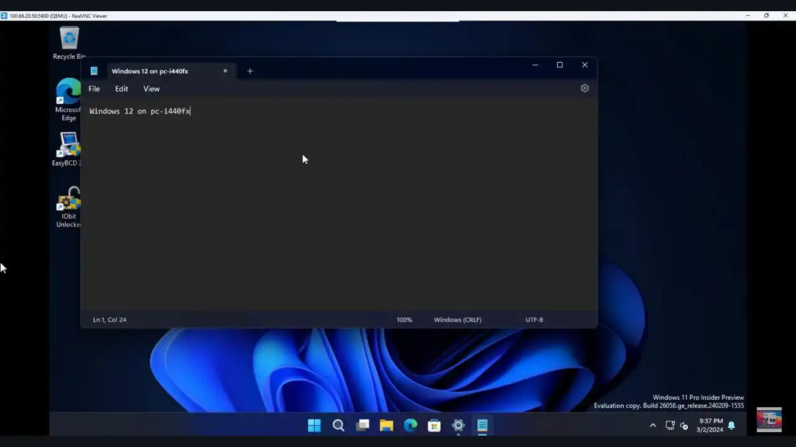This screenshot has height=447, width=796.
Task: Open Task View on the taskbar
Action: [x=363, y=425]
